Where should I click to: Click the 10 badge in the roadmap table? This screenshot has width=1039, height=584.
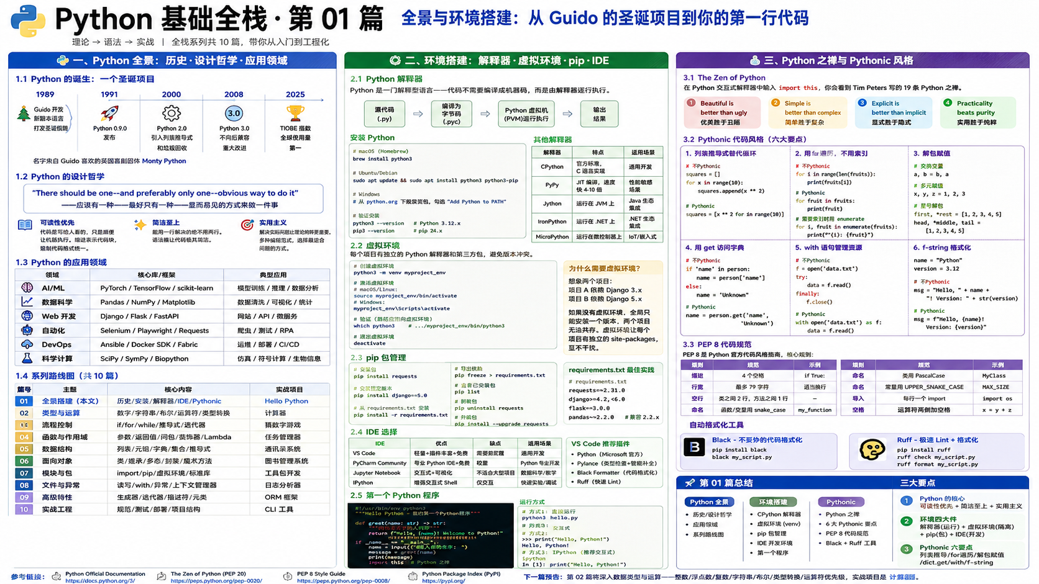click(x=24, y=509)
